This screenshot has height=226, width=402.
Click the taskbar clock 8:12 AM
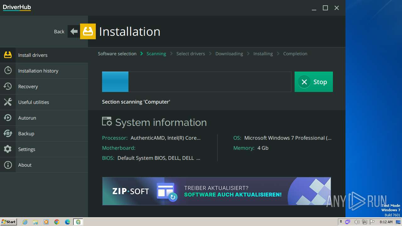[x=386, y=222]
